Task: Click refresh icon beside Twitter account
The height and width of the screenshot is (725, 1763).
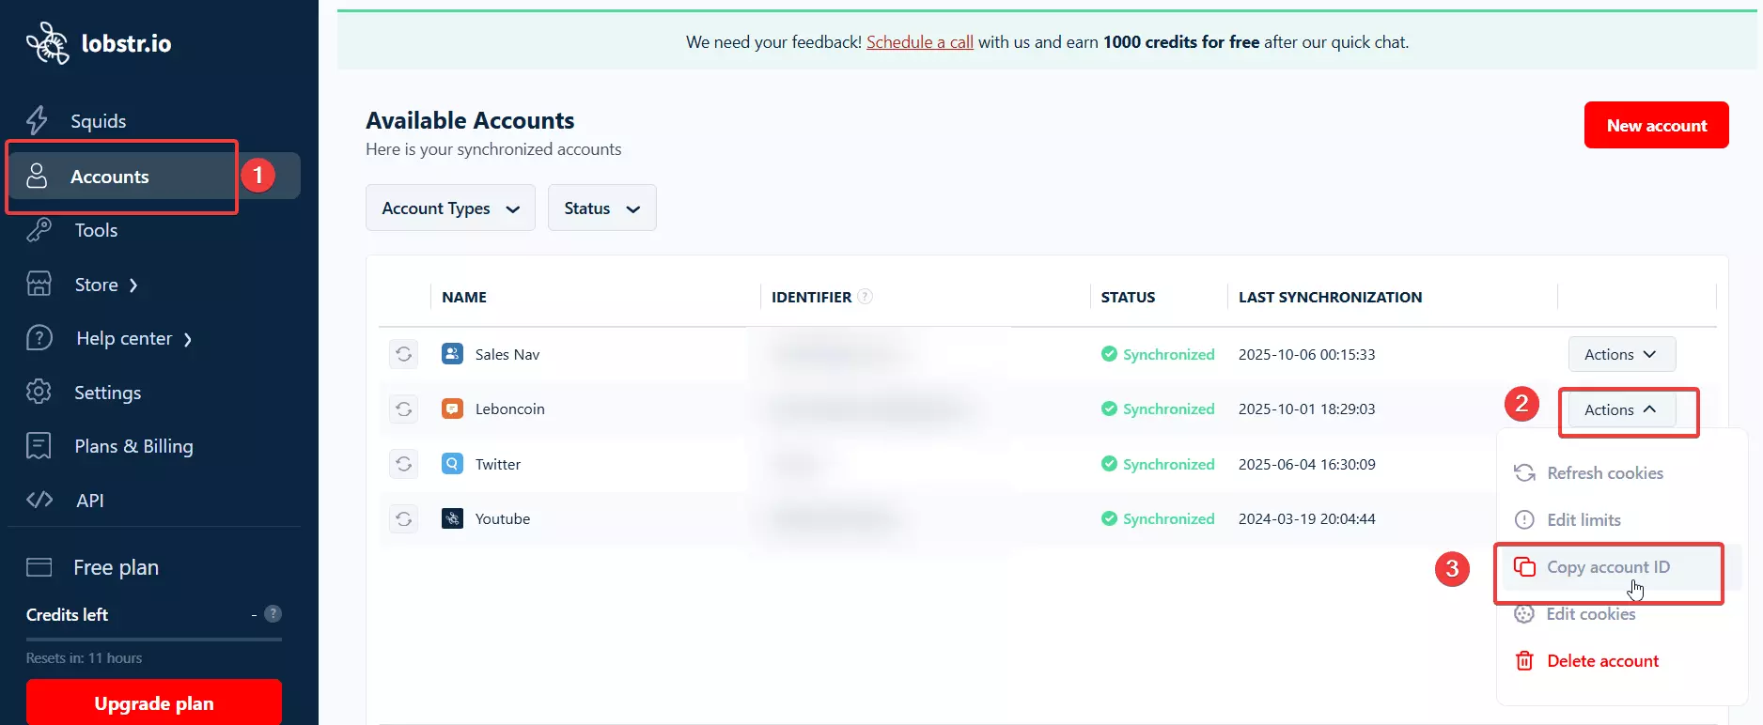Action: tap(404, 464)
